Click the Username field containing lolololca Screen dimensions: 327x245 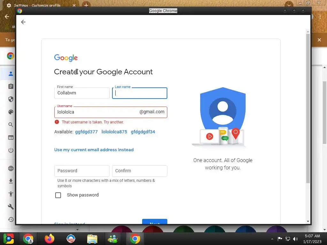[111, 112]
